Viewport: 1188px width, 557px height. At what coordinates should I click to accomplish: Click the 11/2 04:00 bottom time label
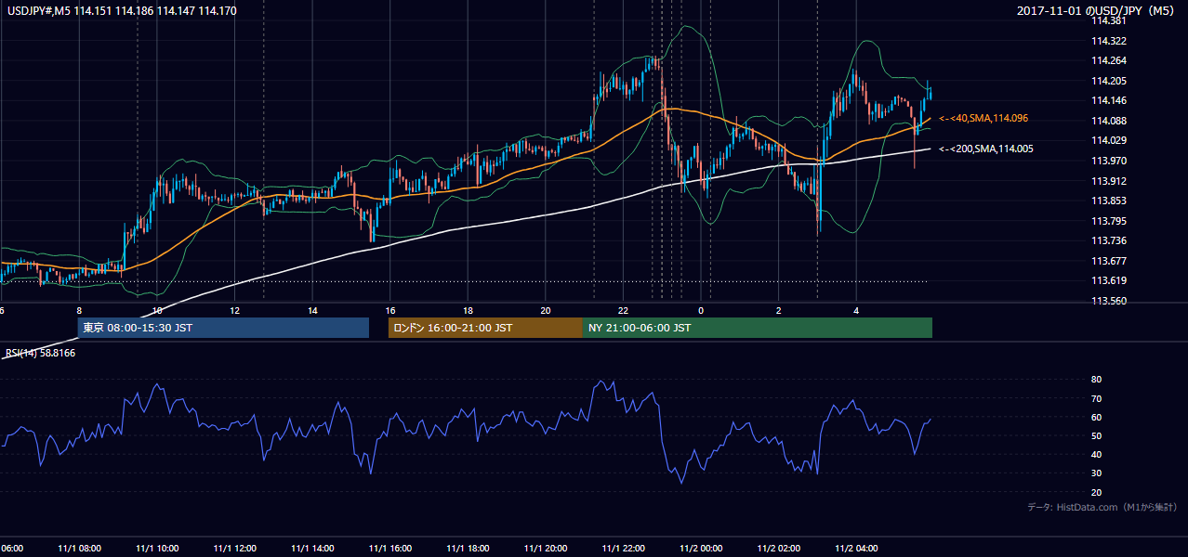pyautogui.click(x=857, y=549)
